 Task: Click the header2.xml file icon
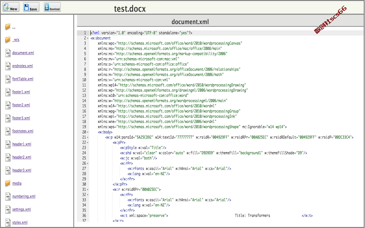click(8, 157)
